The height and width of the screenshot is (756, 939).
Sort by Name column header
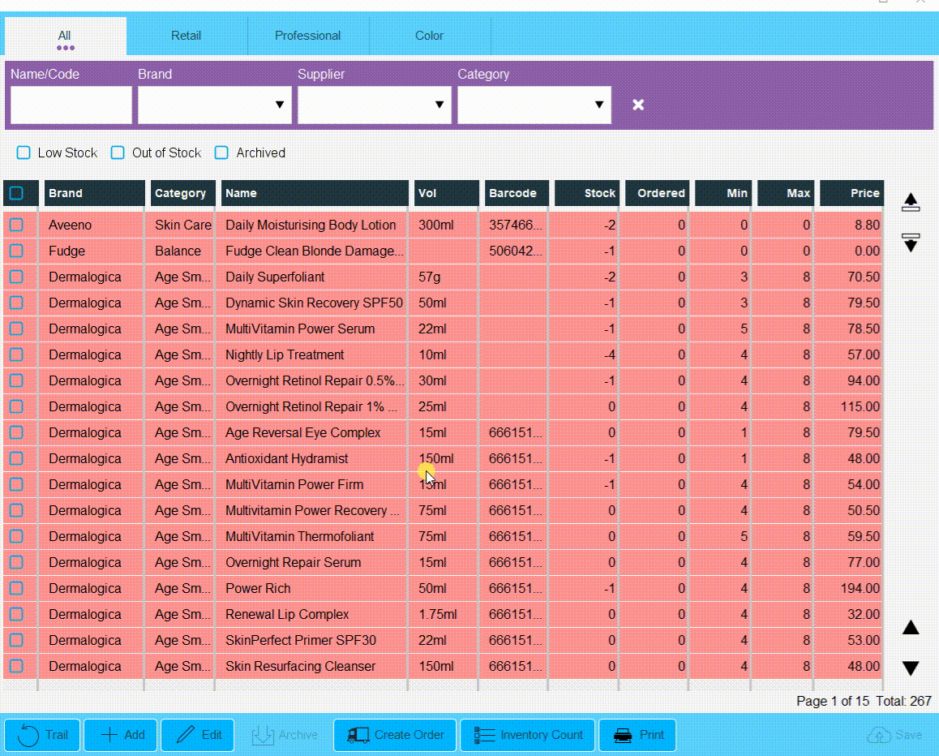(x=315, y=193)
